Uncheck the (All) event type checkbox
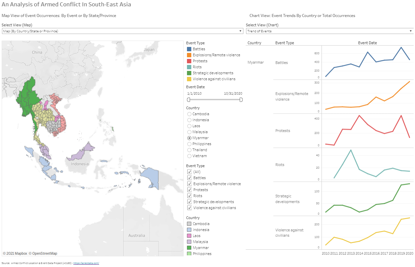 (x=189, y=172)
